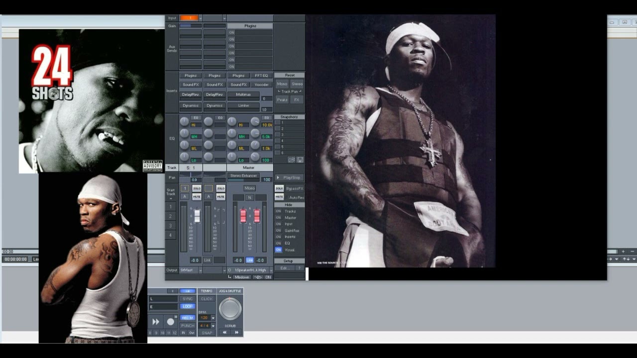Click the Mixdown button
Viewport: 637px width, 358px height.
pos(242,277)
